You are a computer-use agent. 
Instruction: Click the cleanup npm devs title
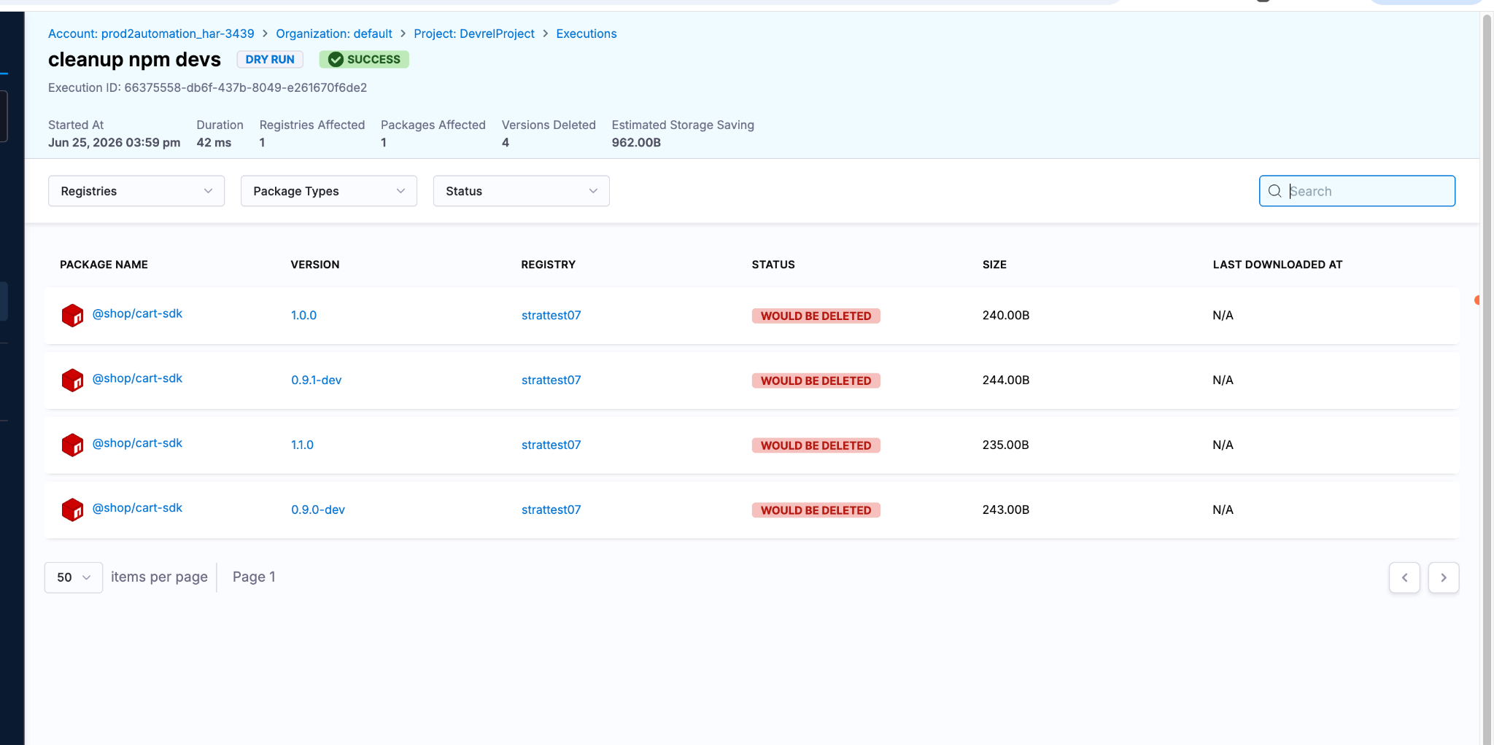[x=134, y=60]
